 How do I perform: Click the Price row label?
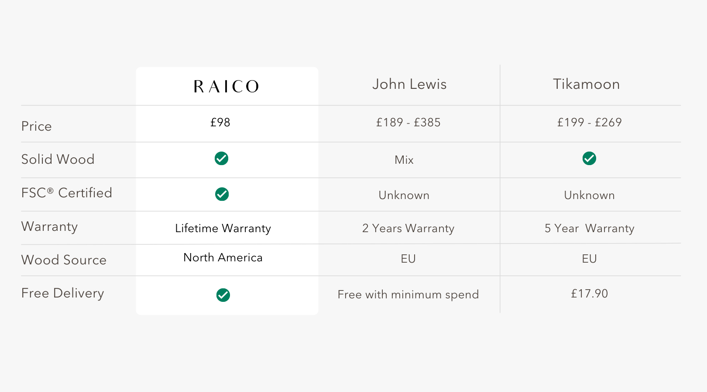click(x=37, y=126)
